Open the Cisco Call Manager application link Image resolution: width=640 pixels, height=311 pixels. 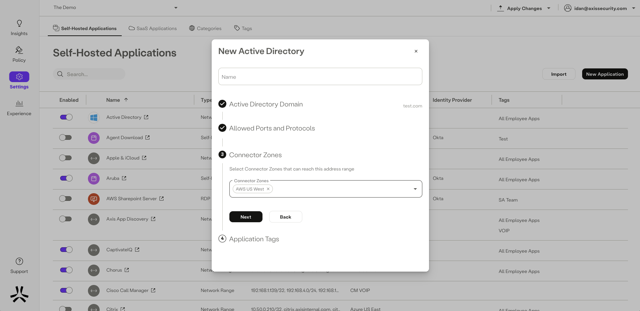point(127,290)
